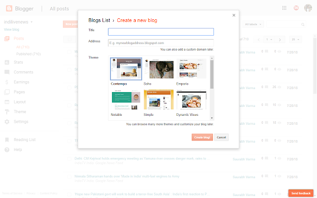Click theme list scroll up arrow
Viewport: 317px width, 198px height.
tap(211, 58)
